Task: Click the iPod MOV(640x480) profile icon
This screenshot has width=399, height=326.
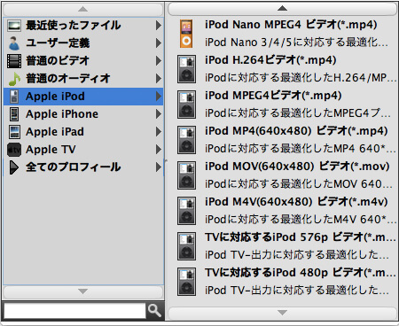Action: 186,175
